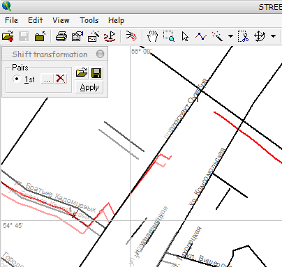
Task: Click the ellipsis button beside 1st
Action: pos(47,79)
